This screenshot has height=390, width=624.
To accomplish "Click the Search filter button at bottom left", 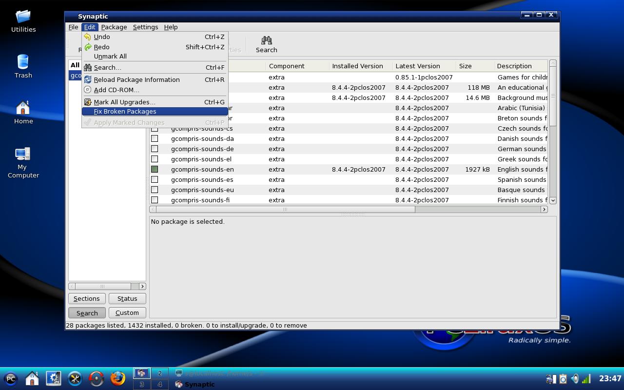I will click(x=87, y=313).
